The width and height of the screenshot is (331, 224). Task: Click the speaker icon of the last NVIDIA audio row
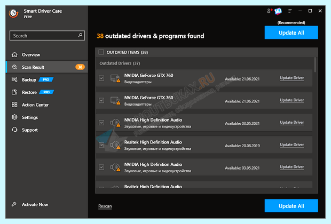coord(115,167)
